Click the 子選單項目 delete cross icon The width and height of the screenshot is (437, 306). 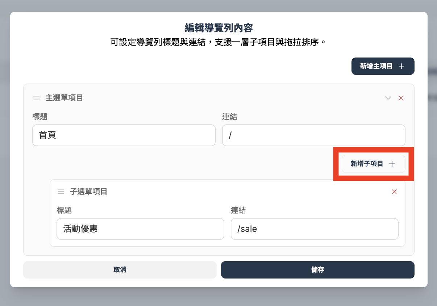pyautogui.click(x=394, y=192)
